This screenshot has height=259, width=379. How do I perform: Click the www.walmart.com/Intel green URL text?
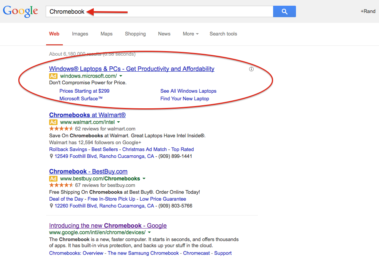click(x=87, y=122)
